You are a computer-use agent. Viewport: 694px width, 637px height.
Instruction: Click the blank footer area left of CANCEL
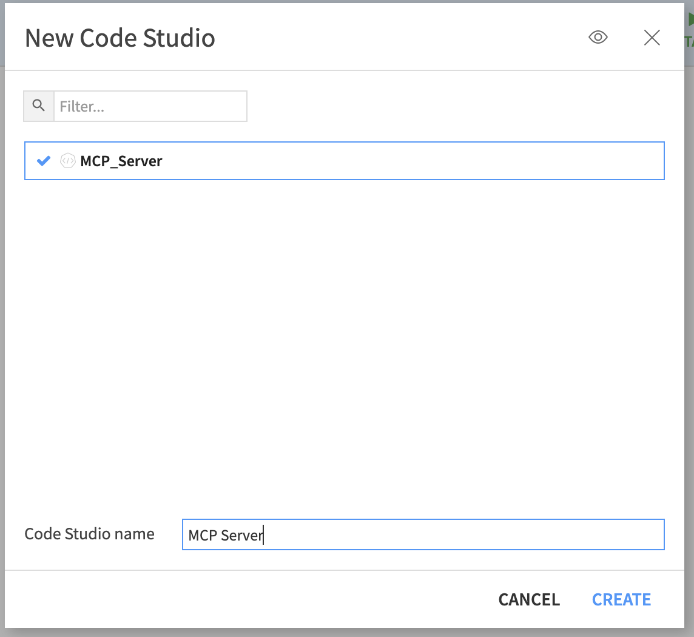click(243, 599)
